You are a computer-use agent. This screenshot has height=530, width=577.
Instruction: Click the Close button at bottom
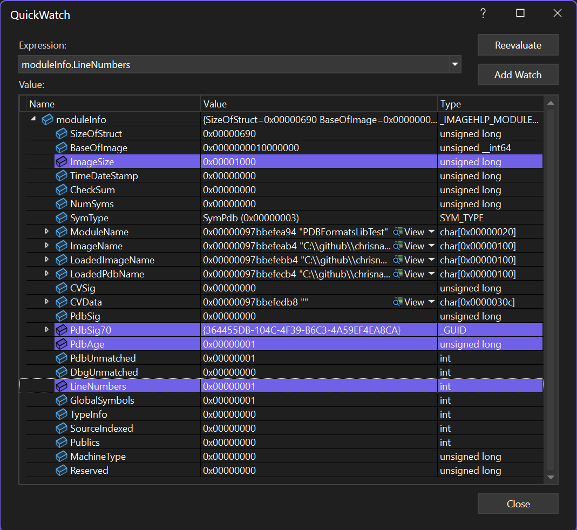518,504
